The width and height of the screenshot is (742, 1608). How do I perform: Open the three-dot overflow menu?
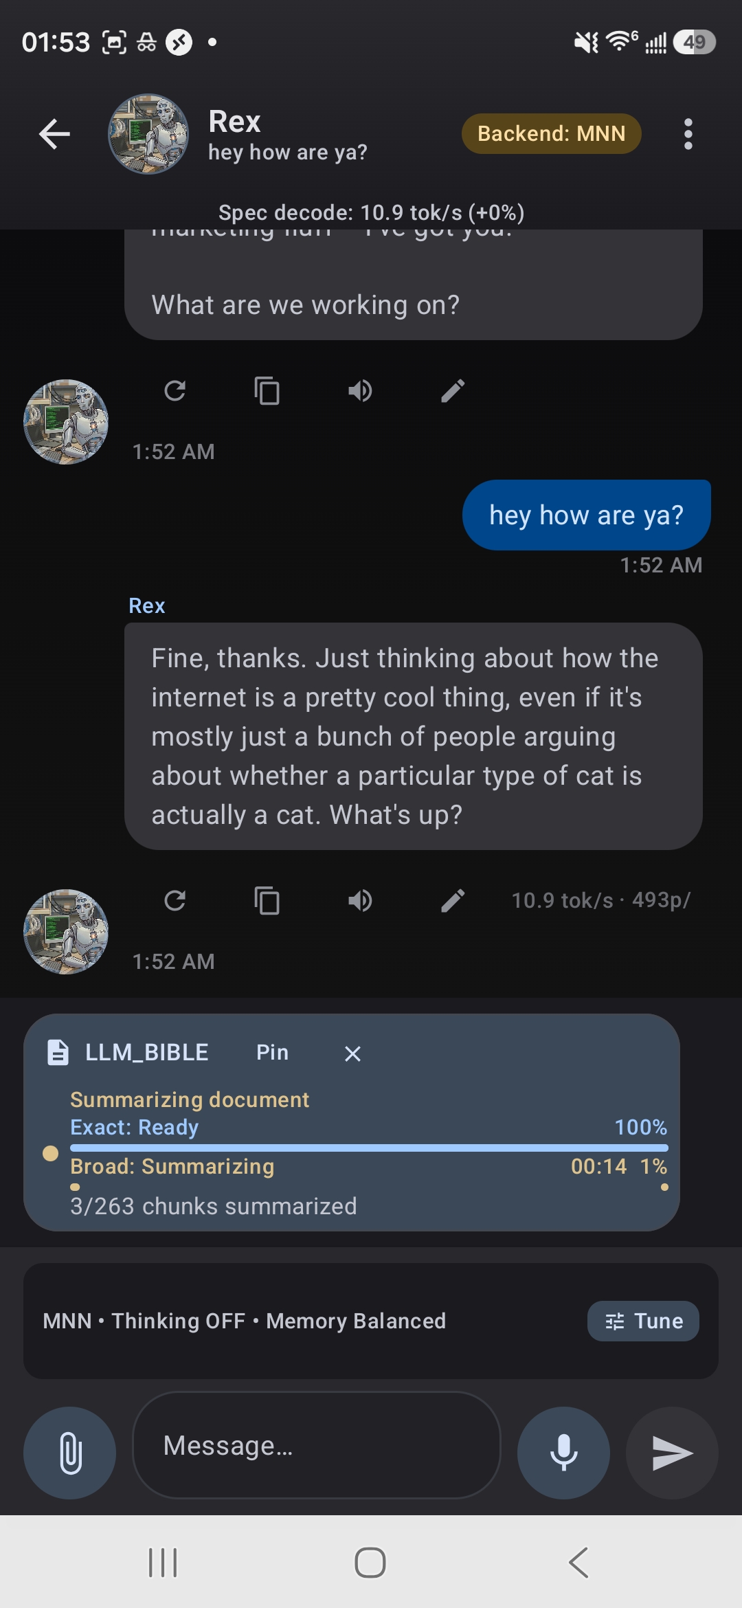687,134
